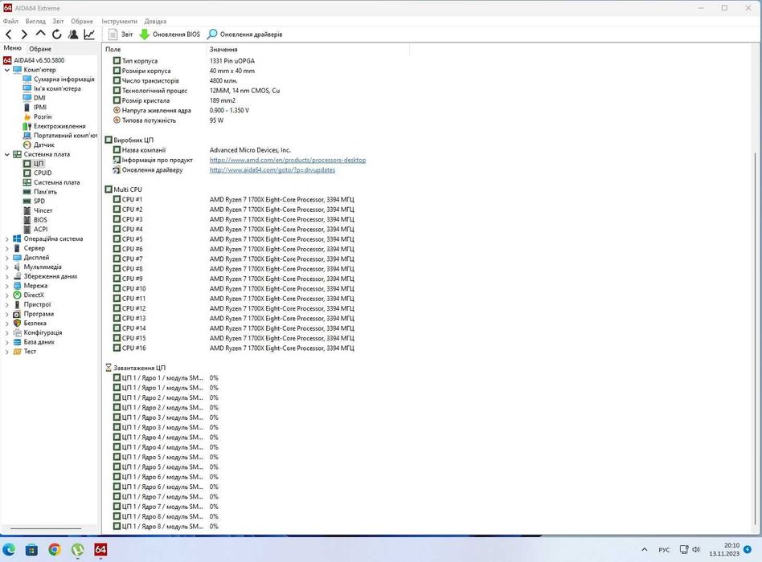Select the BIOS tree item
Viewport: 762px width, 562px height.
(x=40, y=220)
